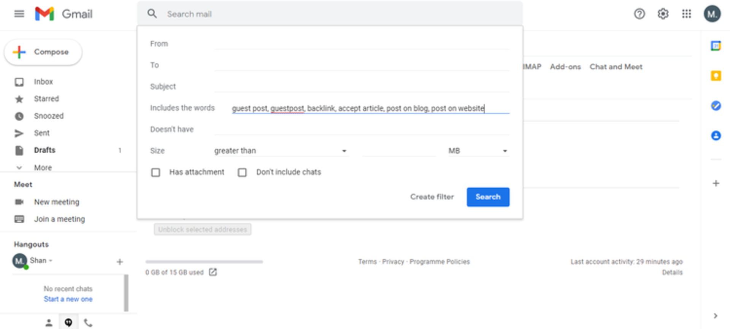
Task: Click into the Subject input field
Action: tap(361, 87)
